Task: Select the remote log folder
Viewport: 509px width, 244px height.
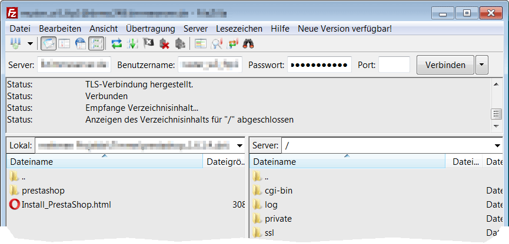Action: pyautogui.click(x=271, y=205)
